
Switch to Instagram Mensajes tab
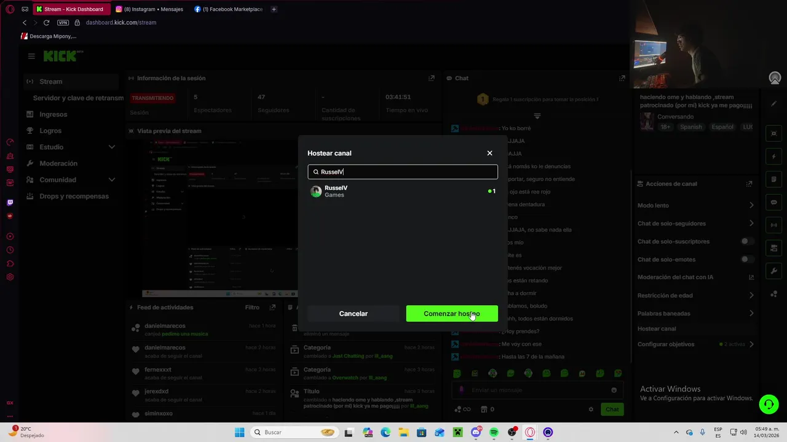[x=149, y=9]
